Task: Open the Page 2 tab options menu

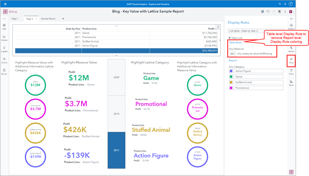Action: point(37,19)
